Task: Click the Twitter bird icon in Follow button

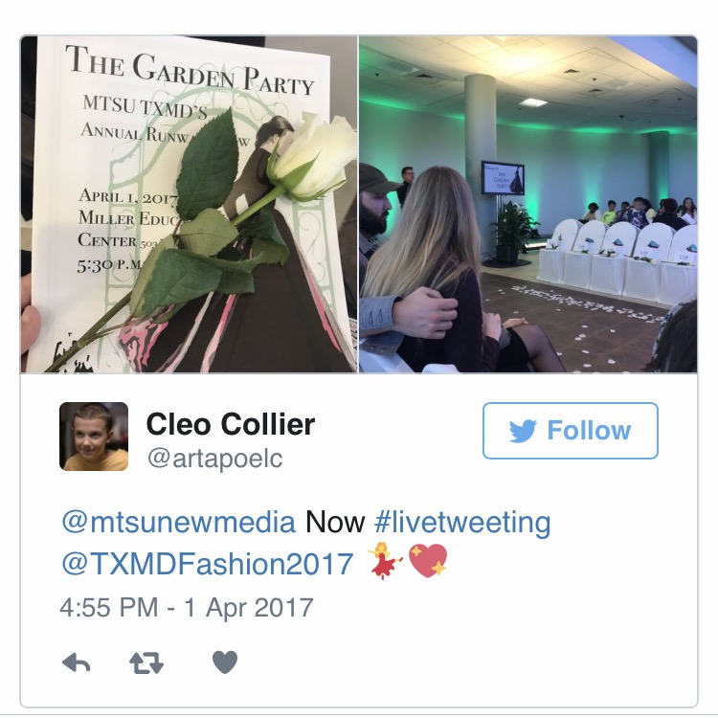Action: coord(523,431)
